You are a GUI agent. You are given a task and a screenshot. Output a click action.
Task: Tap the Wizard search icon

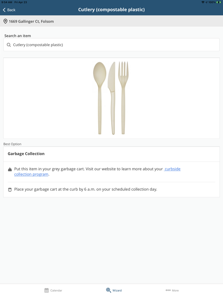(108, 290)
